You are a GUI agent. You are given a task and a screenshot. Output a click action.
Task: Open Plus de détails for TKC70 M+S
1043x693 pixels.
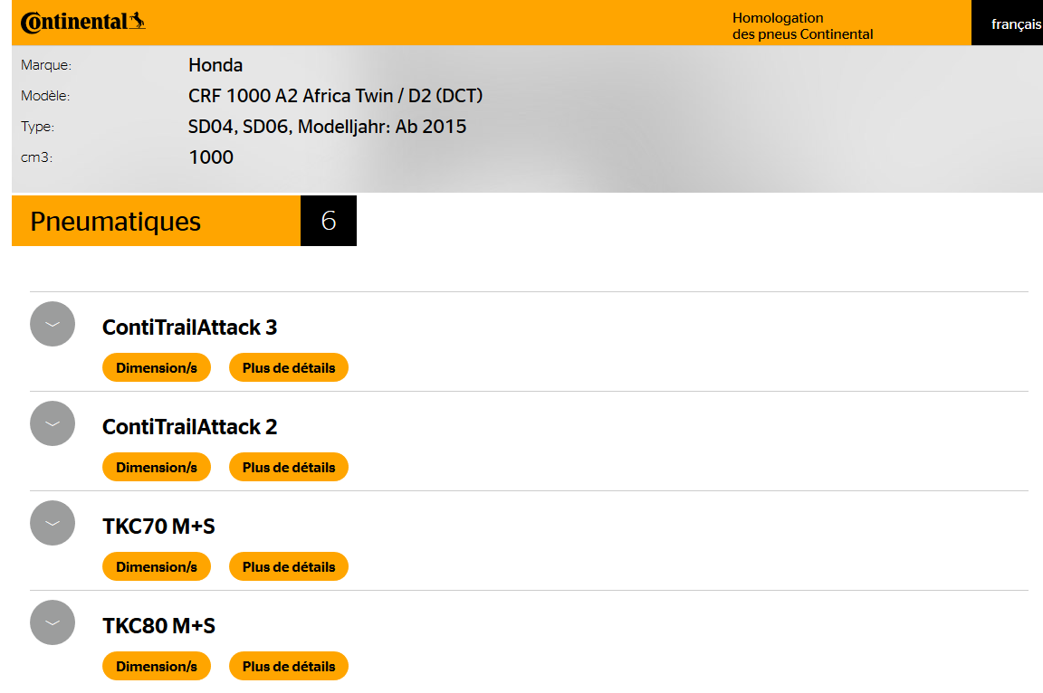[x=289, y=567]
